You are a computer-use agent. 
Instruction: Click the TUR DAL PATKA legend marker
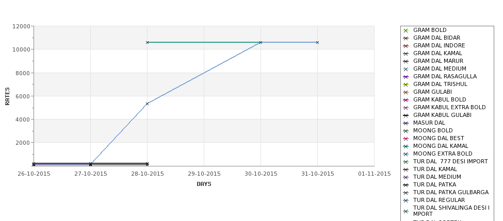click(405, 185)
